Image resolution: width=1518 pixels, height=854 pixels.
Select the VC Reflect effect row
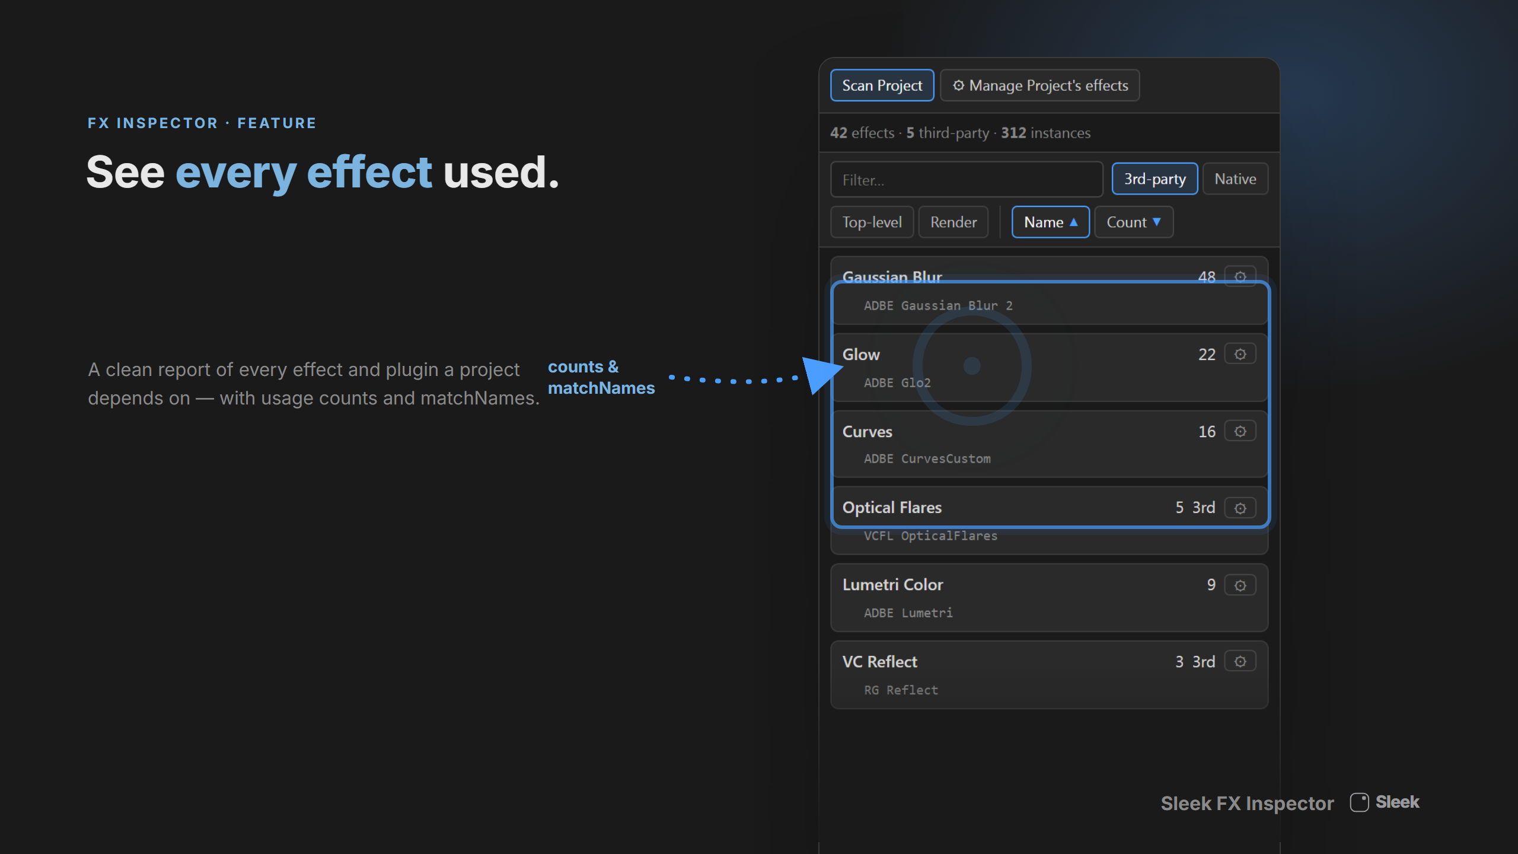coord(1049,675)
